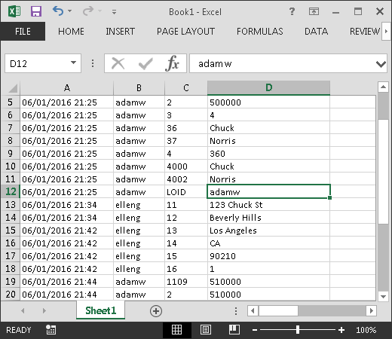Viewport: 392px width, 339px height.
Task: Open the Help question mark icon
Action: (x=292, y=11)
